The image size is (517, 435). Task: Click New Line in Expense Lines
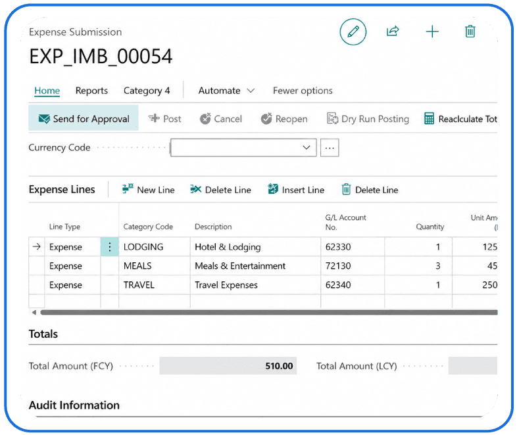[149, 190]
